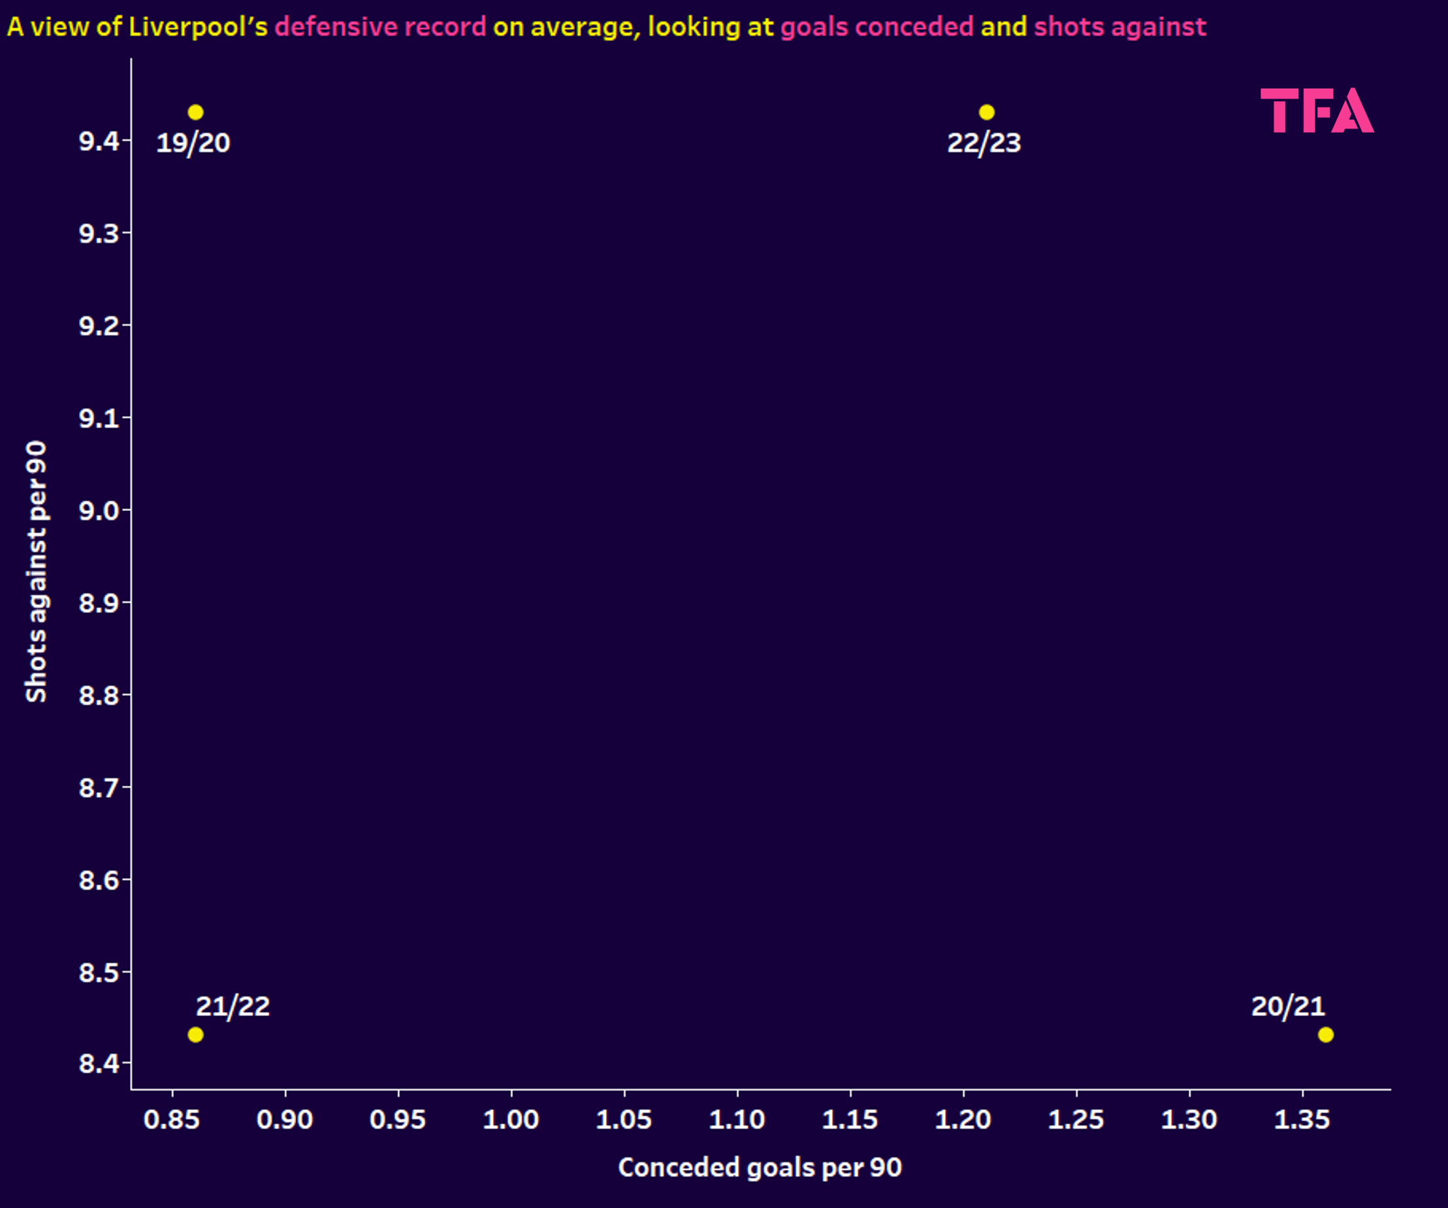
Task: Click the 1.10 x-axis tick label
Action: pyautogui.click(x=737, y=1120)
